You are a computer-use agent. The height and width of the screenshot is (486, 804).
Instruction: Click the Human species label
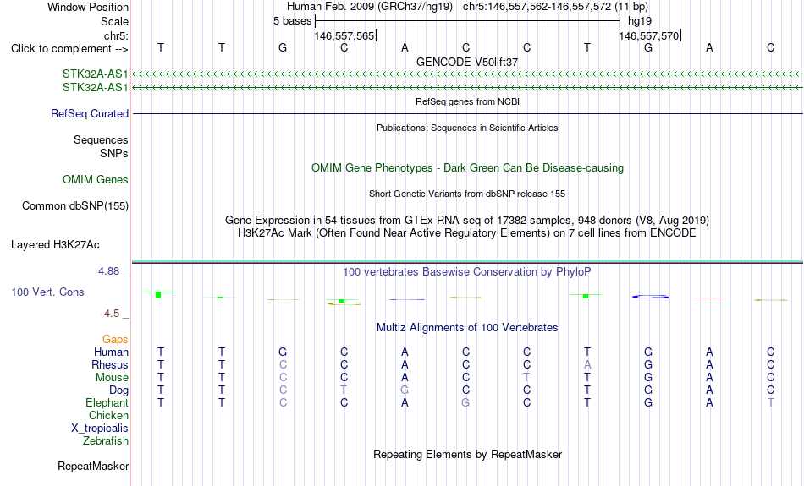[111, 352]
